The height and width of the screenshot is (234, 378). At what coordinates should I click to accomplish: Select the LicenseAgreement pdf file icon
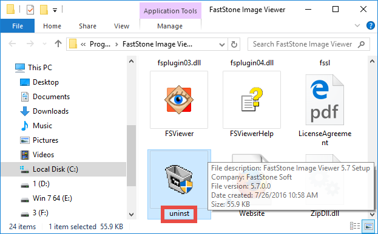point(325,100)
